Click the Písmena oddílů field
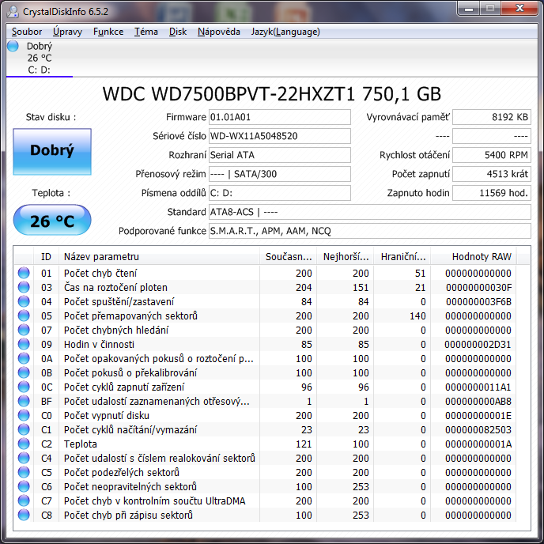 coord(280,193)
